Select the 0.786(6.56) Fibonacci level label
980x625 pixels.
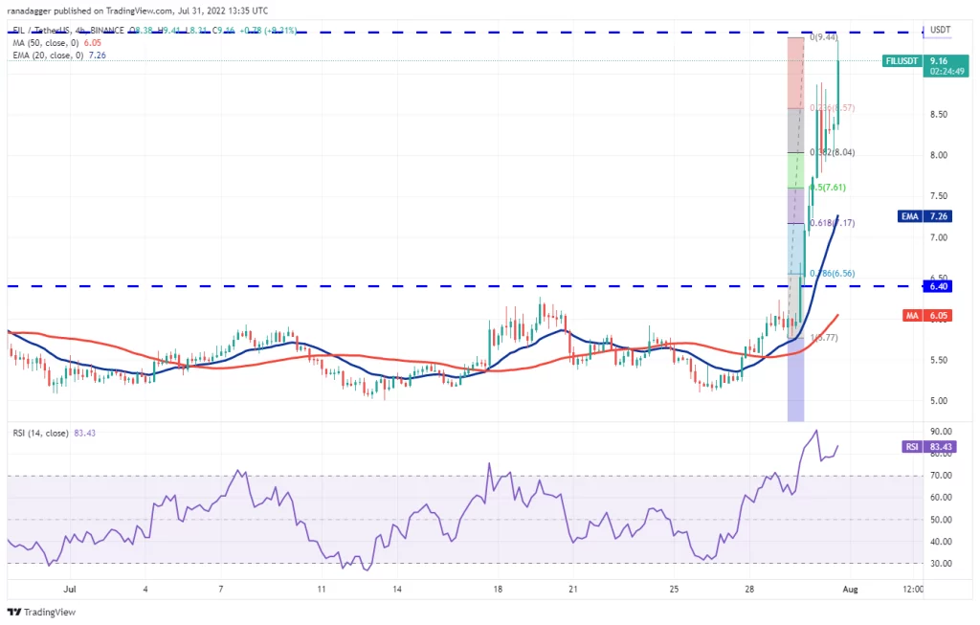[x=832, y=273]
